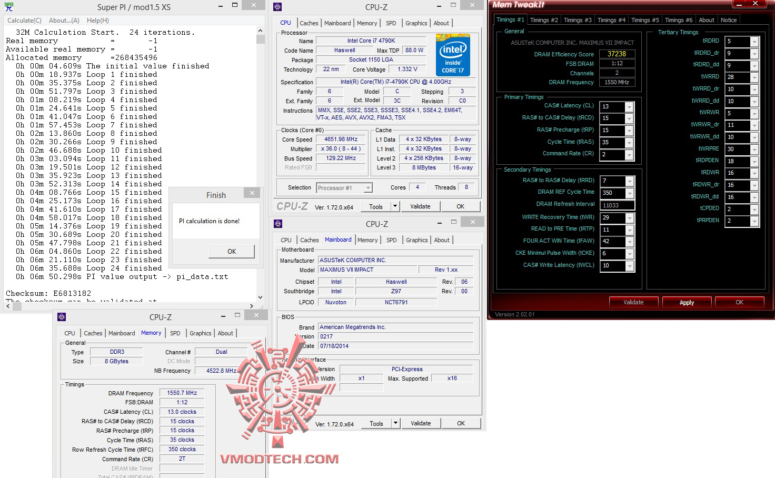Open the Processor #1 selection dropdown in CPU-Z
Screen dimensions: 775x478
click(368, 188)
